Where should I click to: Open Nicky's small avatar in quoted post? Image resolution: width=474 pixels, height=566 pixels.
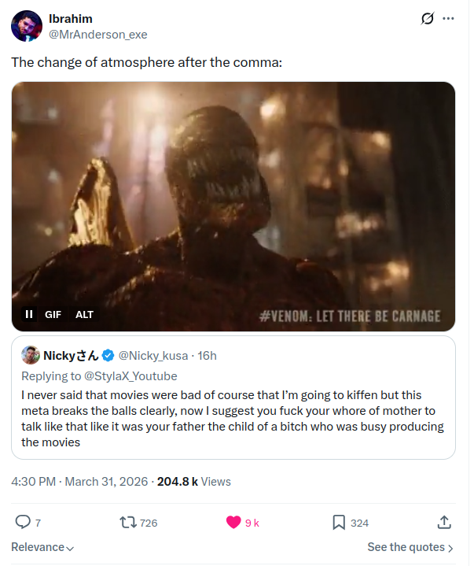tap(31, 355)
